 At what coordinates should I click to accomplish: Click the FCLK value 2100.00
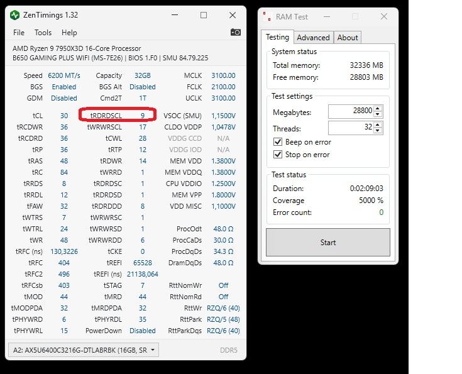coord(223,87)
